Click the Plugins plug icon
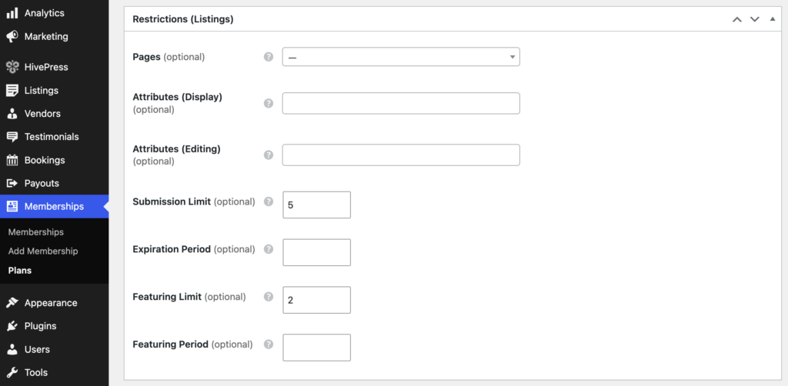This screenshot has width=788, height=386. tap(12, 326)
